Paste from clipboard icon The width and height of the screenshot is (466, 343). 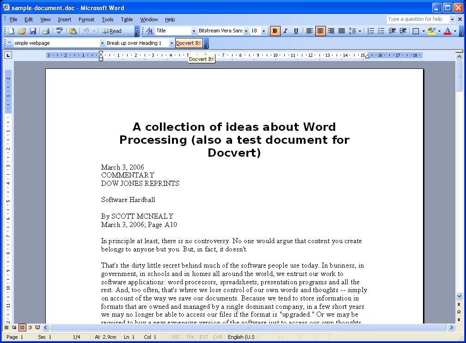(73, 31)
